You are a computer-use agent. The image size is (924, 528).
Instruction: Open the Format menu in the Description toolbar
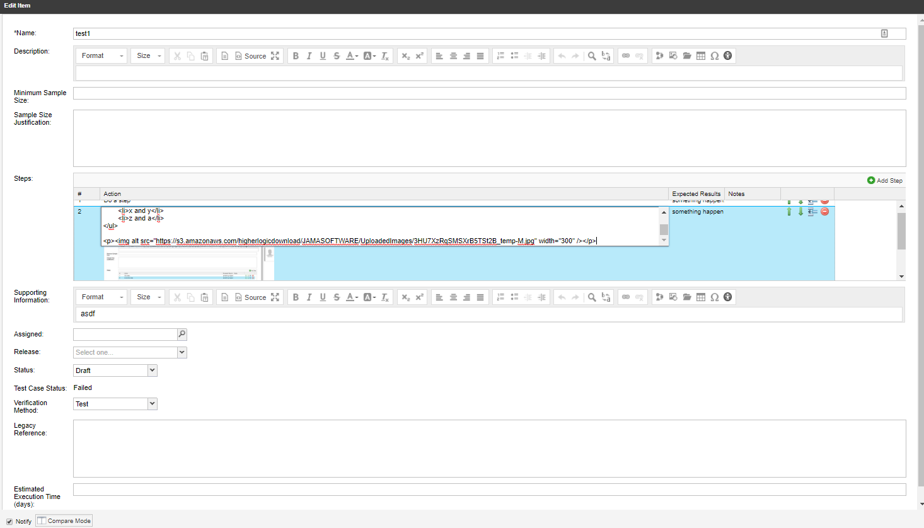tap(101, 55)
